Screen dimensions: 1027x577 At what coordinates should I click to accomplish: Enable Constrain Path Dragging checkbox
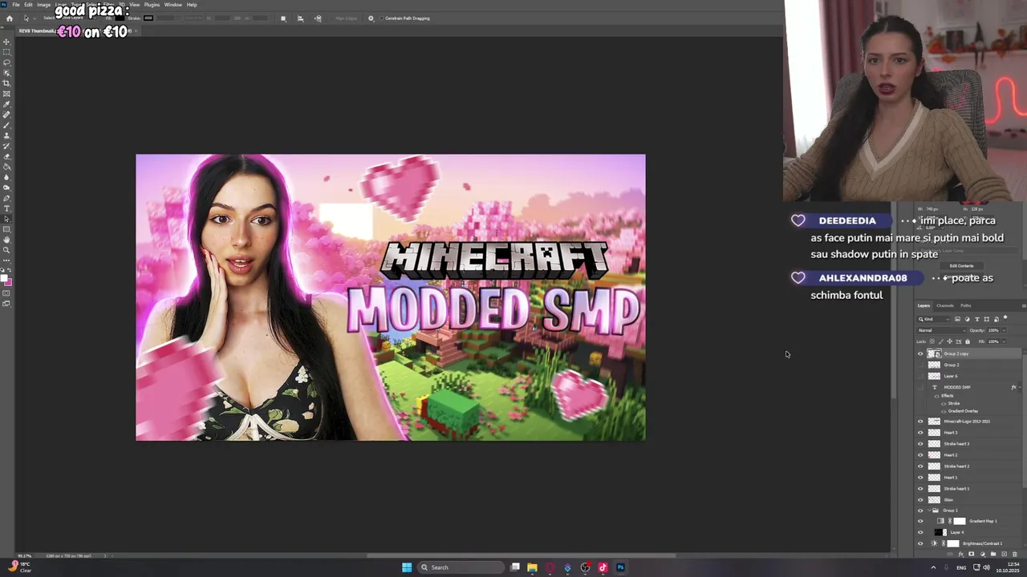pos(381,18)
